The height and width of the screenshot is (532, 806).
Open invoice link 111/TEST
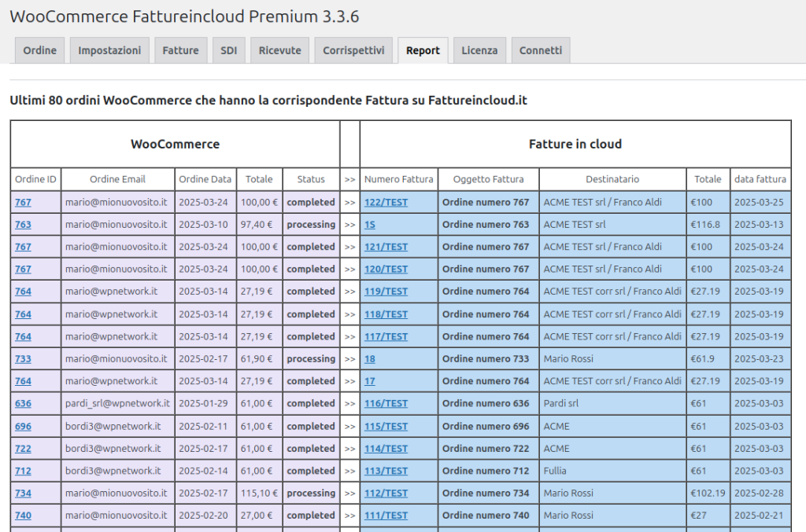click(386, 515)
